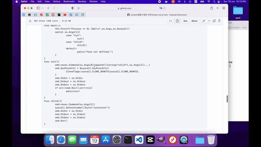Open the Develop menu
Viewport: 261px width, 147px height.
coord(82,2)
